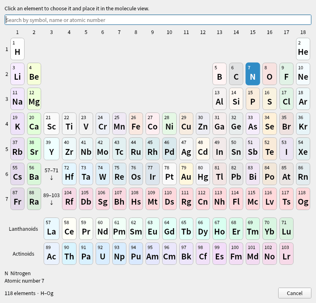Click the Lanthanoids row label
The width and height of the screenshot is (316, 303).
pos(23,229)
